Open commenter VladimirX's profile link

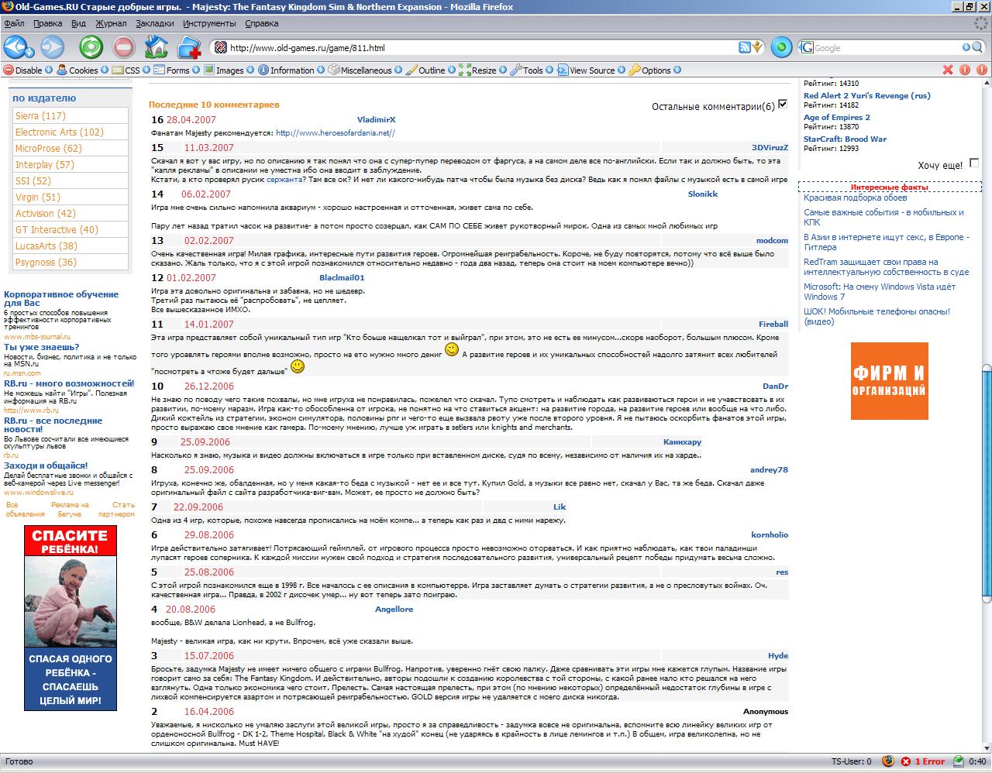376,120
